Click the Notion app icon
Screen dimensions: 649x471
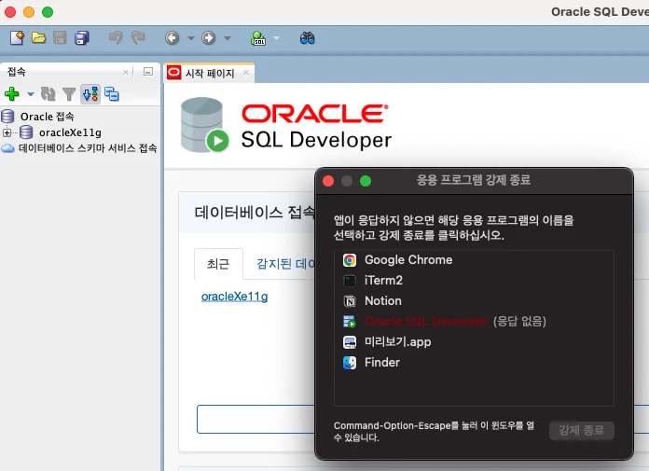tap(350, 301)
